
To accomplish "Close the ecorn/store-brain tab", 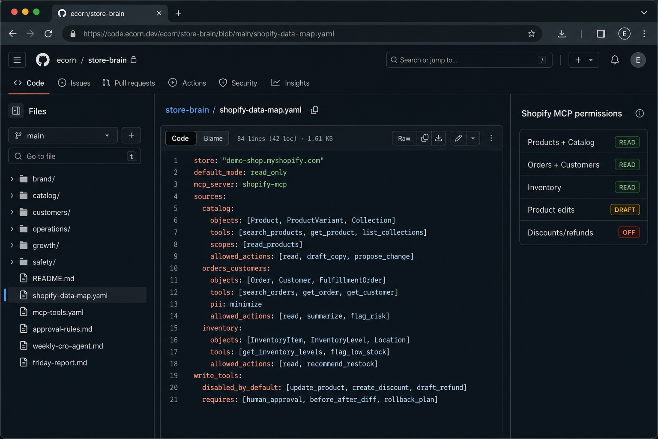I will point(159,13).
